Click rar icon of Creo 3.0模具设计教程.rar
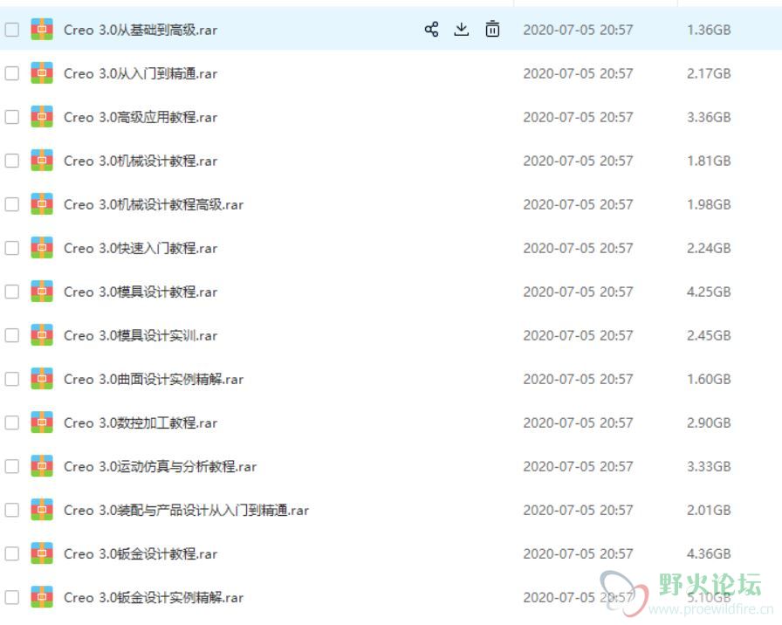The height and width of the screenshot is (625, 782). tap(42, 292)
